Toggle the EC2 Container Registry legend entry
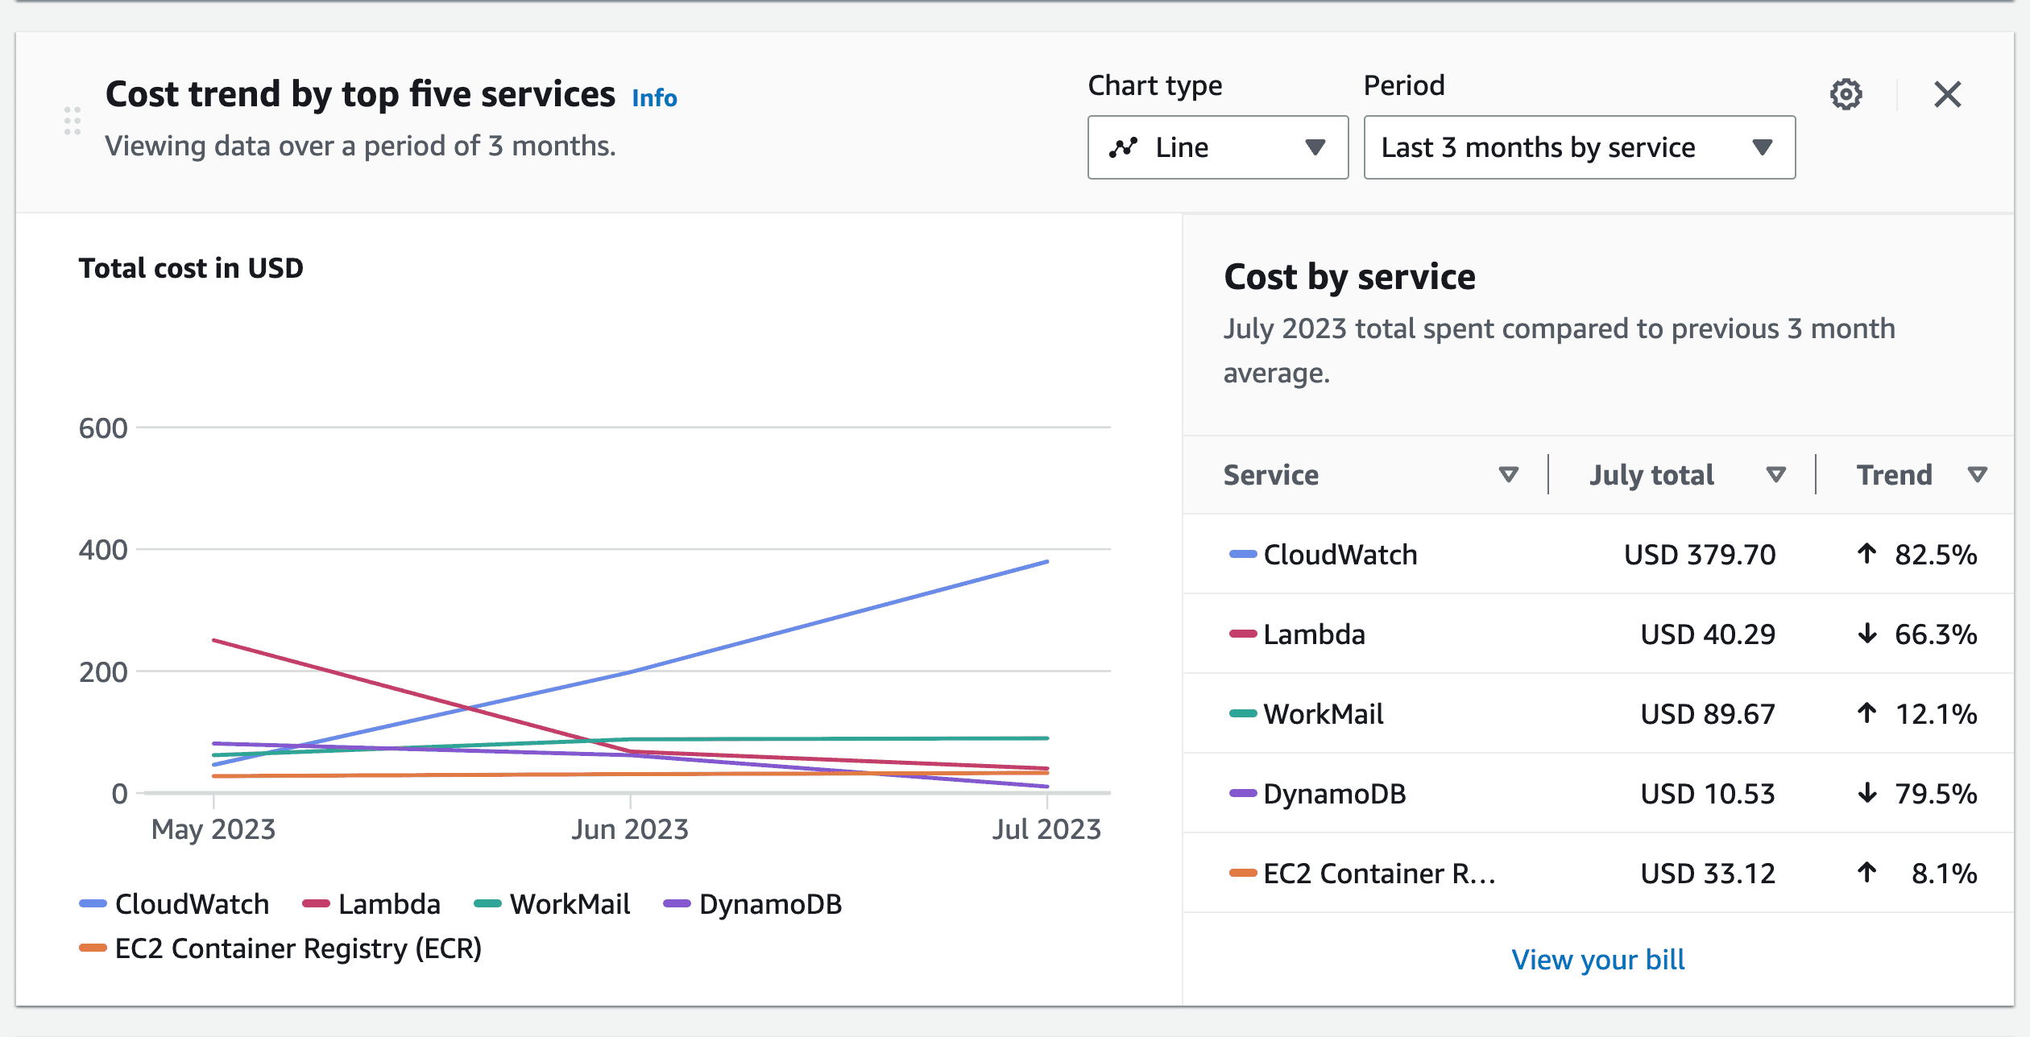The height and width of the screenshot is (1037, 2030). (280, 948)
